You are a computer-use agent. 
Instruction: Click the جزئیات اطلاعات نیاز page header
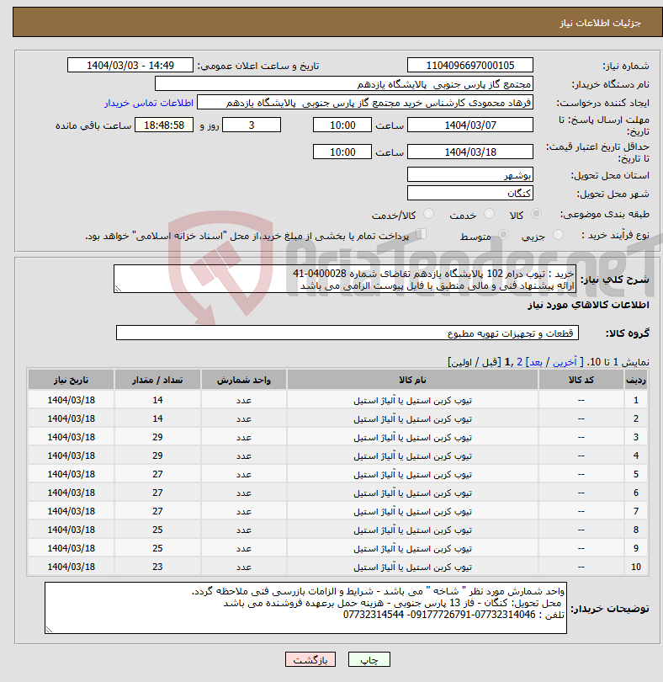coord(600,23)
